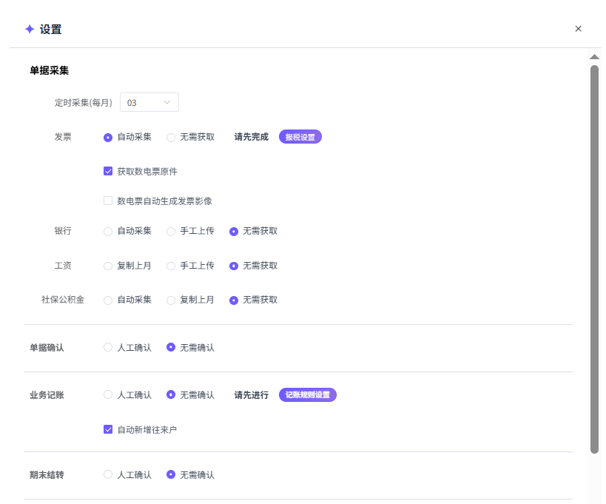
Task: Click the 设置 dialog title
Action: [x=50, y=30]
